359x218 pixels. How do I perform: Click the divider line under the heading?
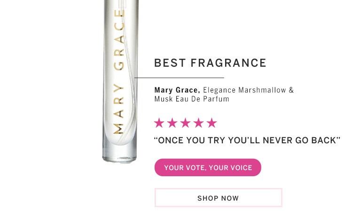[179, 78]
